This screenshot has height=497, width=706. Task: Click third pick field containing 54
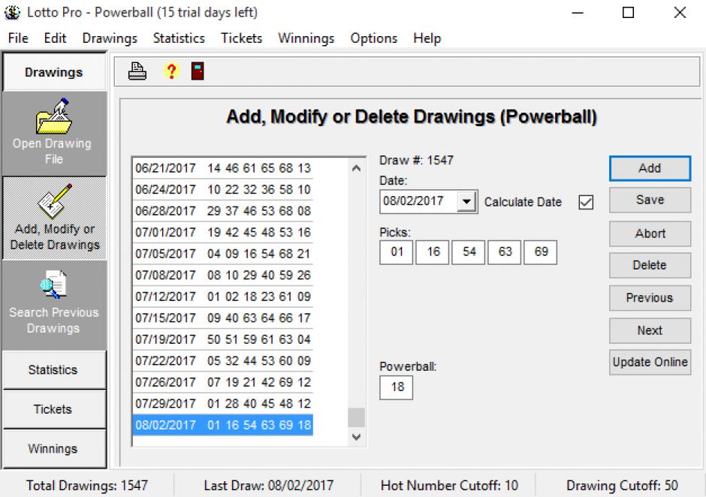pos(469,252)
